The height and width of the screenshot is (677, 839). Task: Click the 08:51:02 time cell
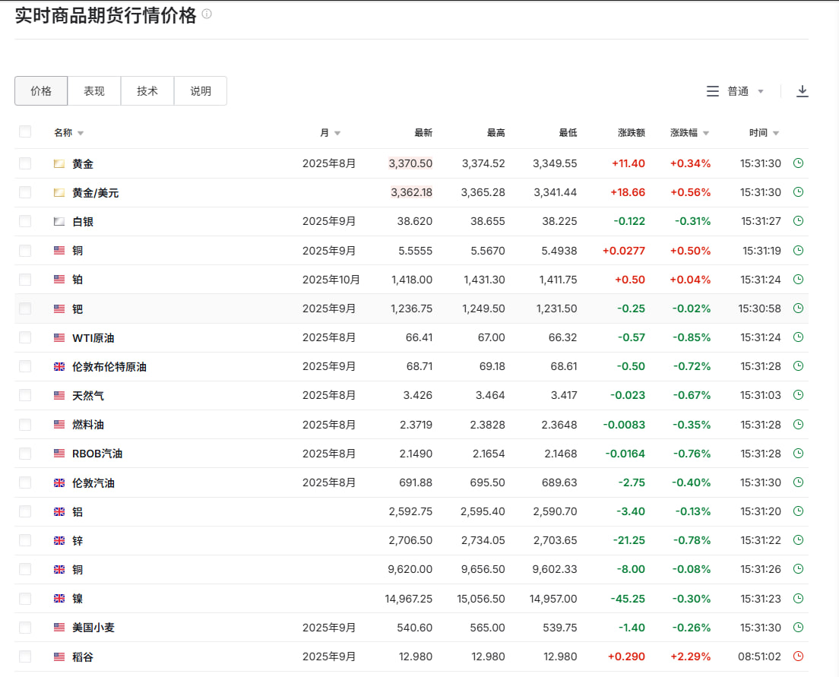[759, 656]
